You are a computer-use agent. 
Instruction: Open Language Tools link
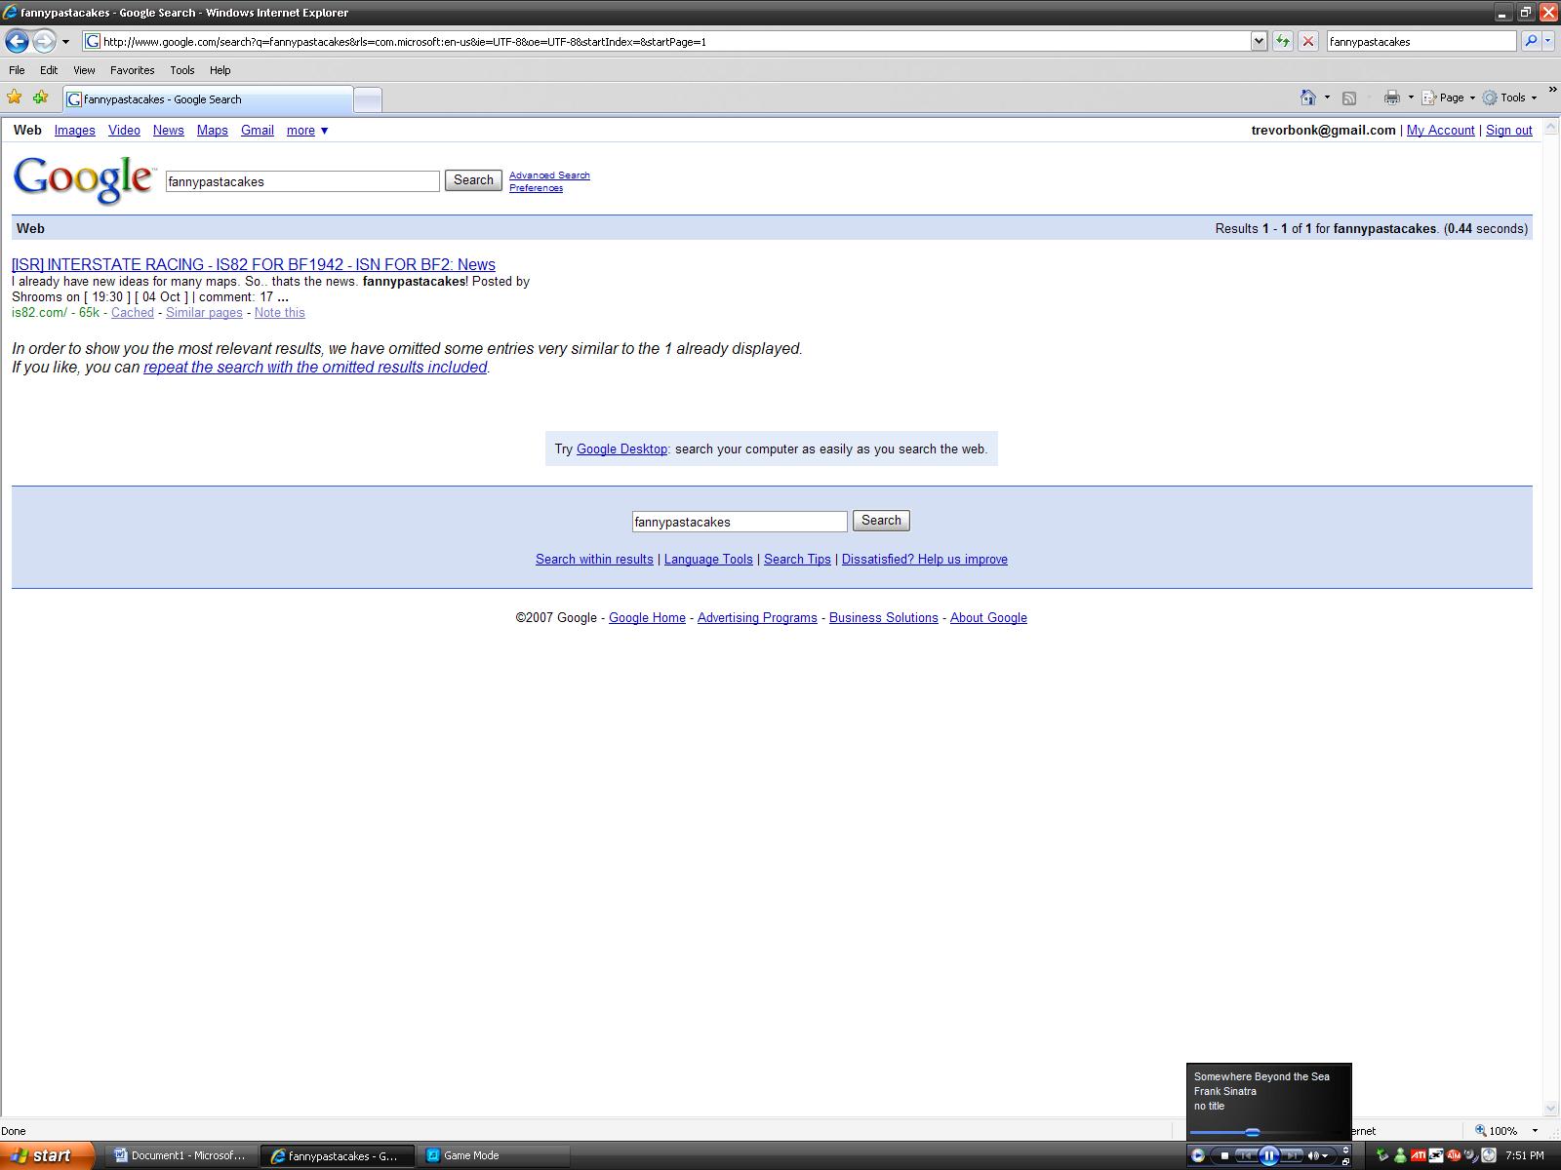point(708,559)
